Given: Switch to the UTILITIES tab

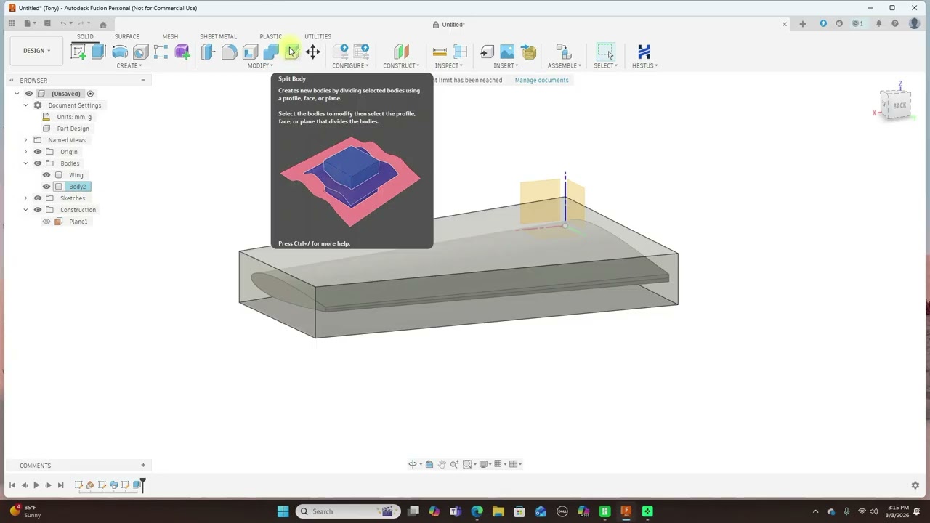Looking at the screenshot, I should (318, 36).
